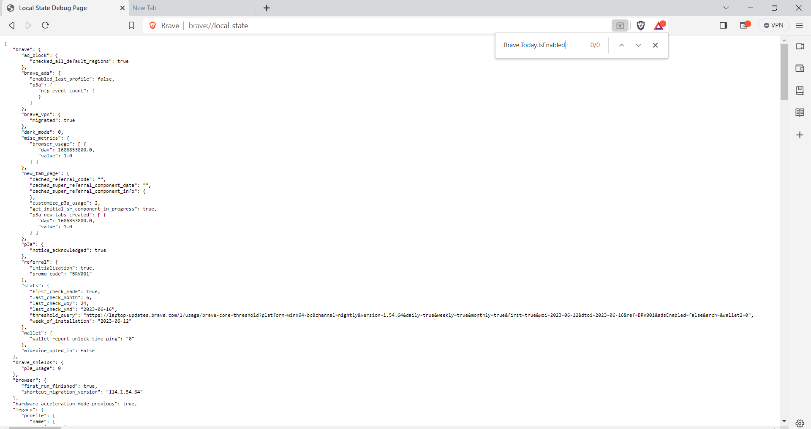Start a Brave Talk call from the sidebar
Viewport: 811px width, 429px height.
click(x=800, y=46)
